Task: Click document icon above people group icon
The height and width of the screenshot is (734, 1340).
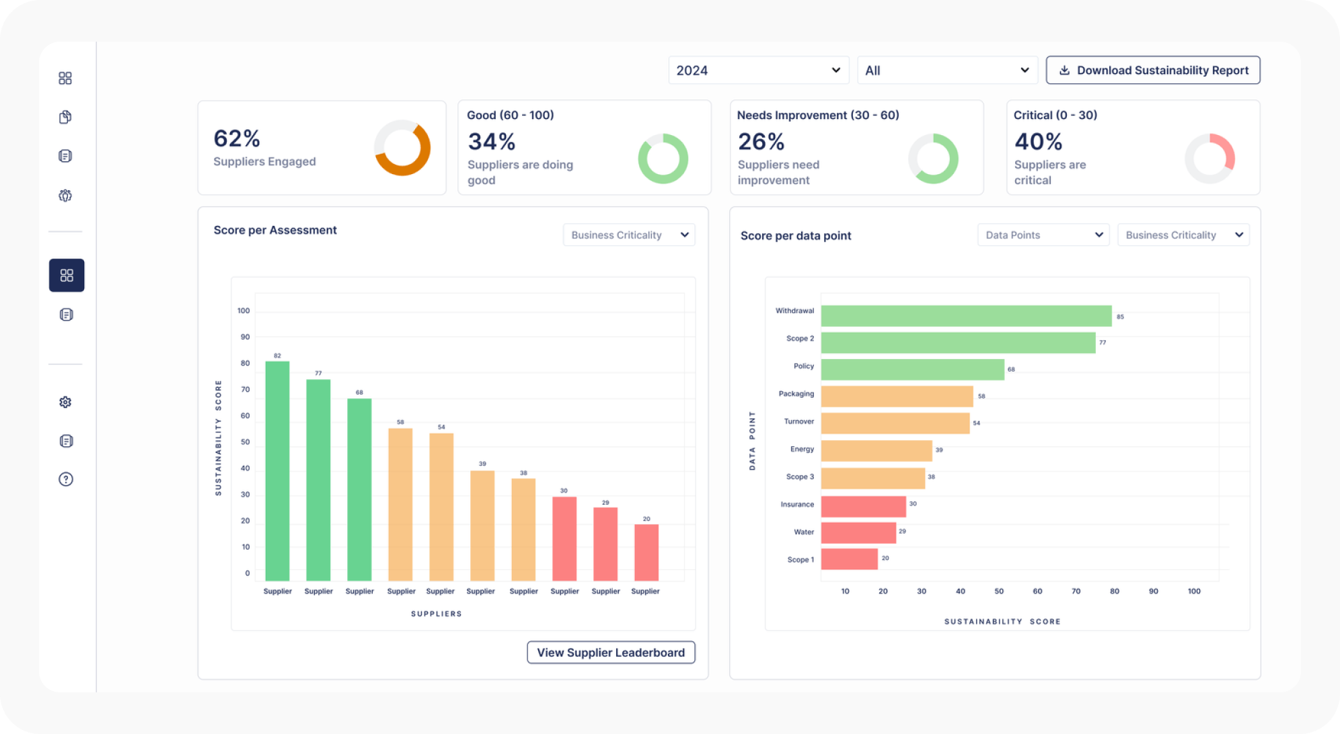Action: click(65, 156)
